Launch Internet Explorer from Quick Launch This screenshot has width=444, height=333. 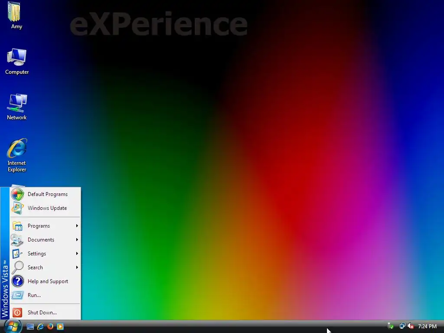(40, 326)
